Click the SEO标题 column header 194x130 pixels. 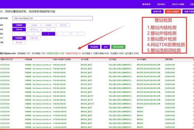pyautogui.click(x=85, y=59)
